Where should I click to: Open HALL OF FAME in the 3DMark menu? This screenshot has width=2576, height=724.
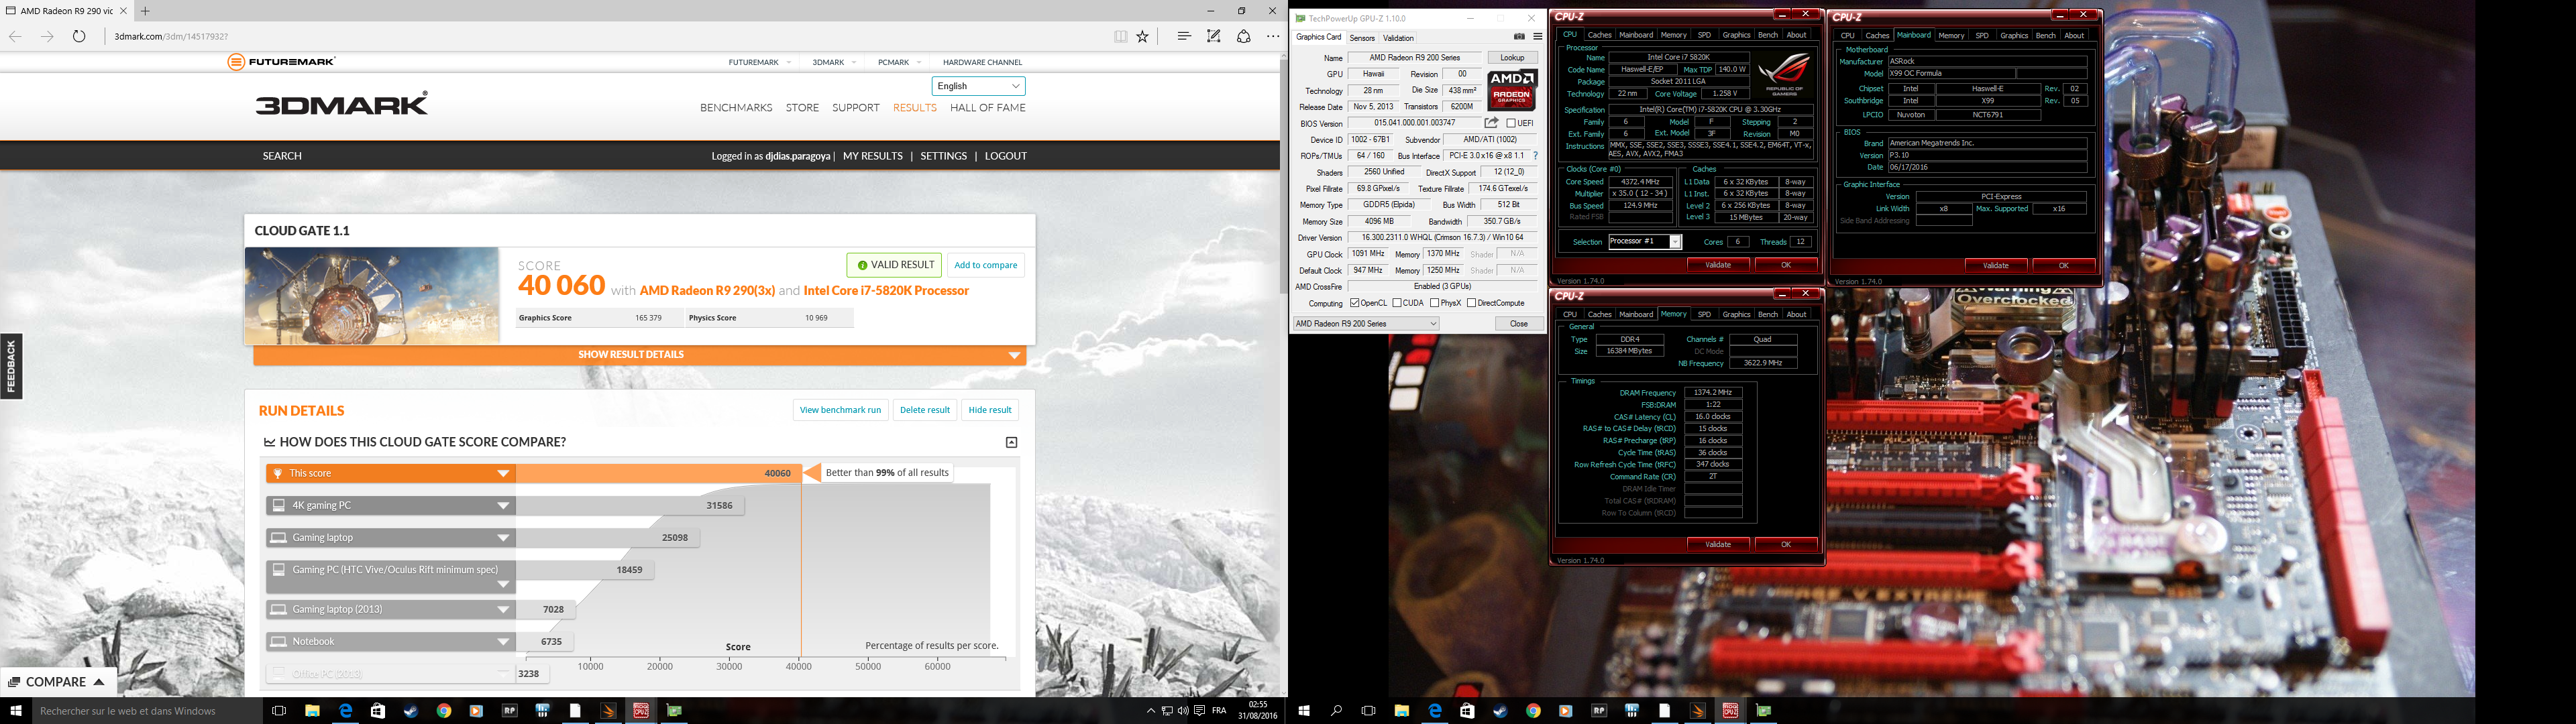point(988,108)
